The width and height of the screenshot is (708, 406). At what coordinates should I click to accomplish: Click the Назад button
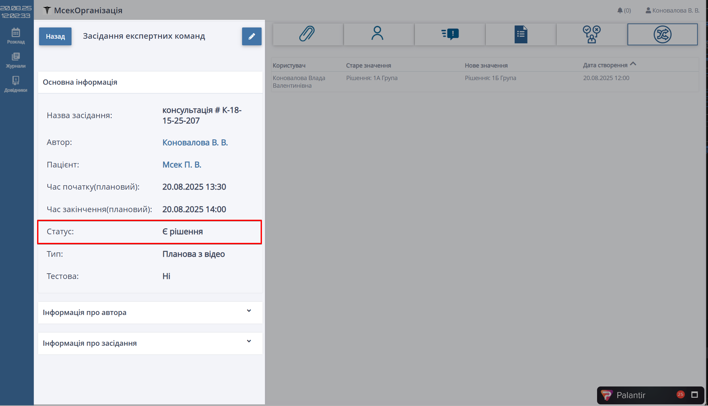point(55,36)
